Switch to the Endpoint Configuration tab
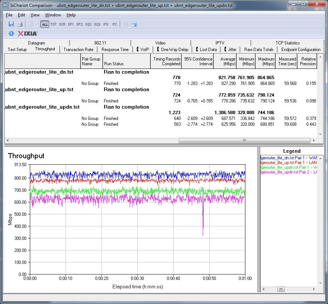The height and width of the screenshot is (304, 328). tap(301, 50)
